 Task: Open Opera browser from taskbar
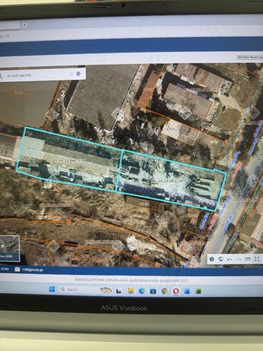[x=176, y=291]
